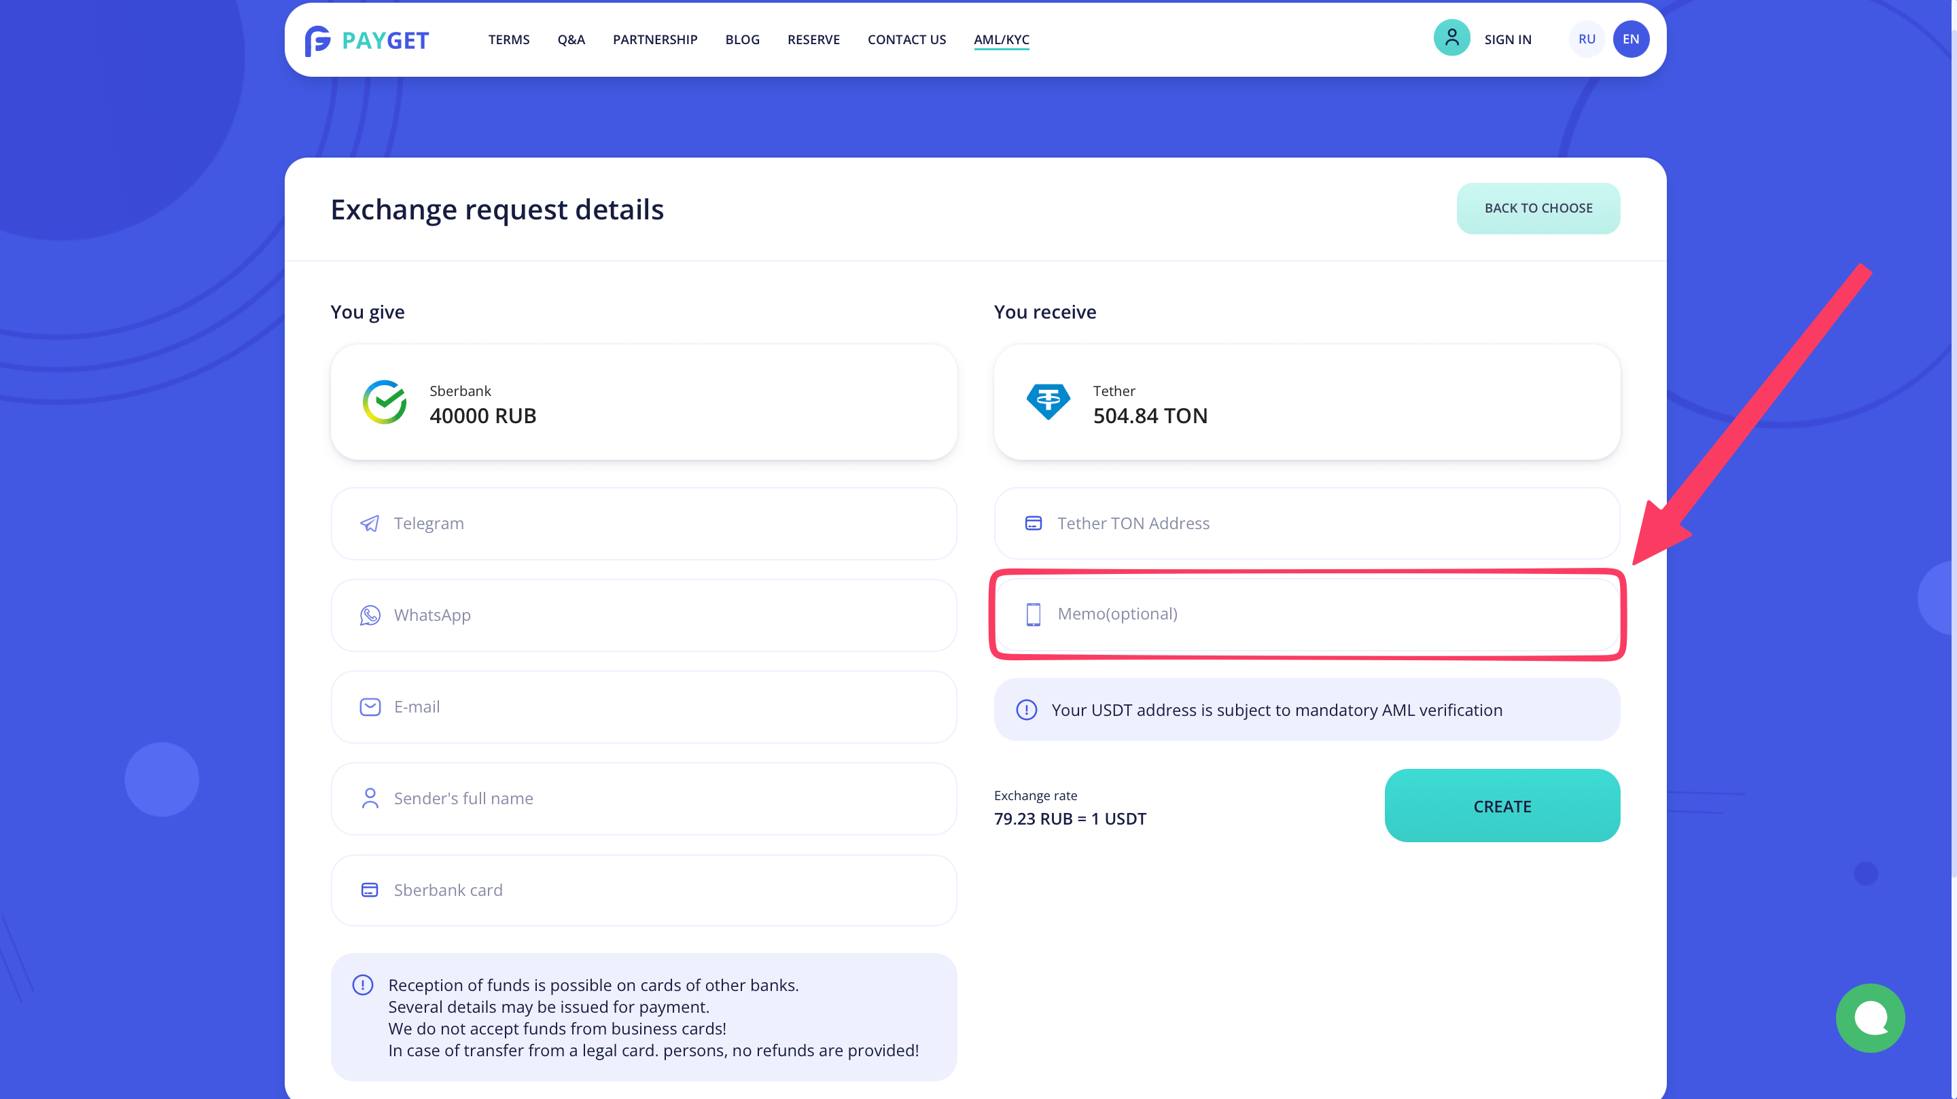Click the Telegram paper plane icon
Image resolution: width=1957 pixels, height=1099 pixels.
(369, 523)
